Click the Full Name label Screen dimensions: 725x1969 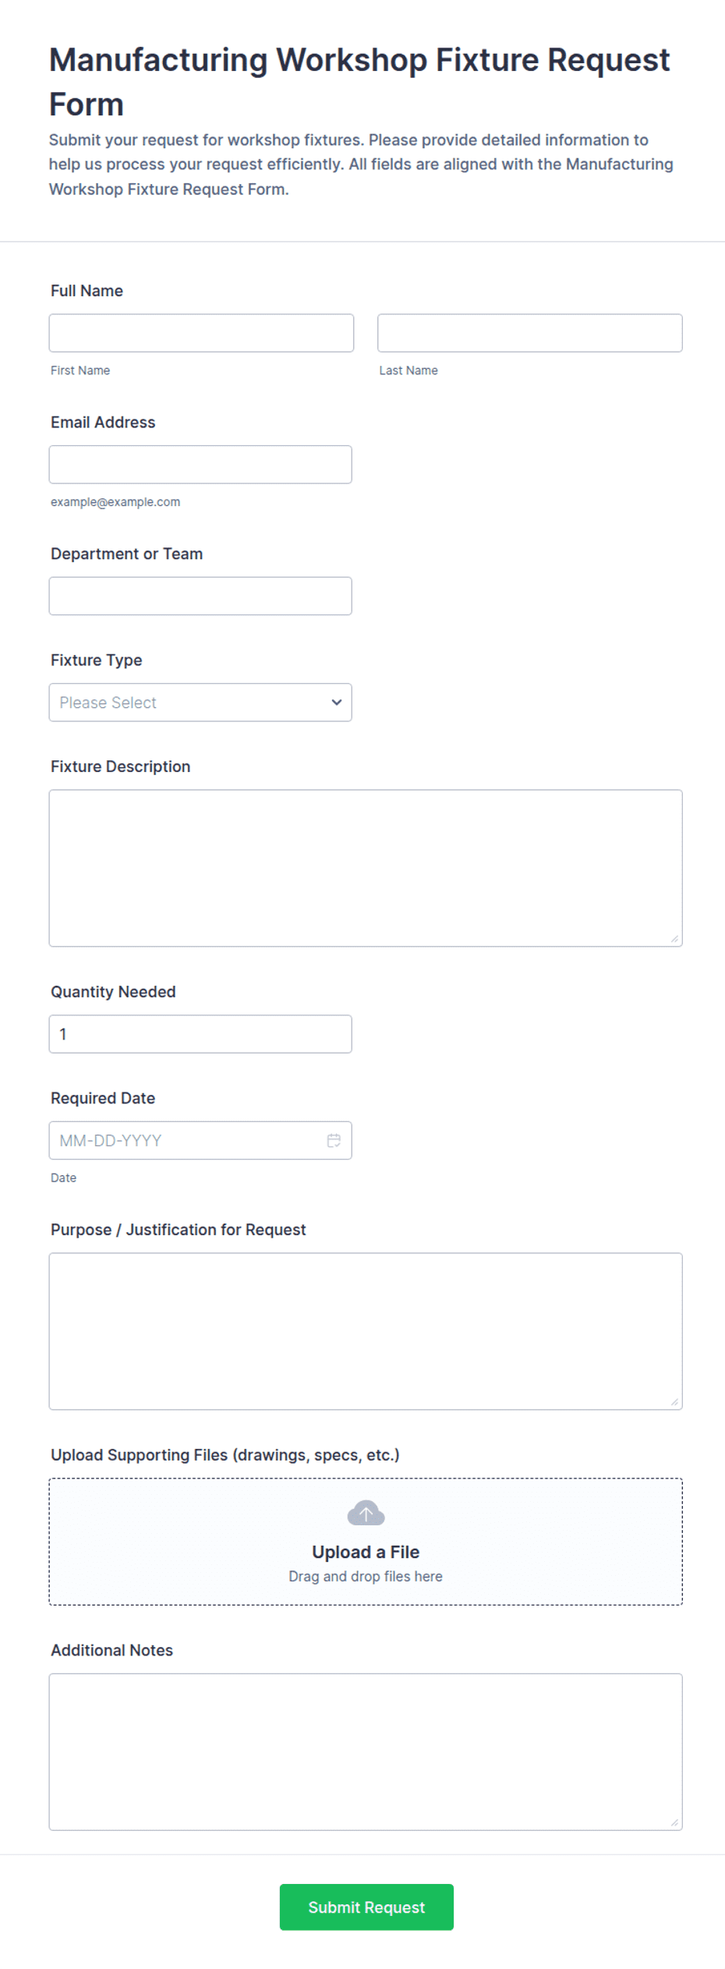click(87, 291)
